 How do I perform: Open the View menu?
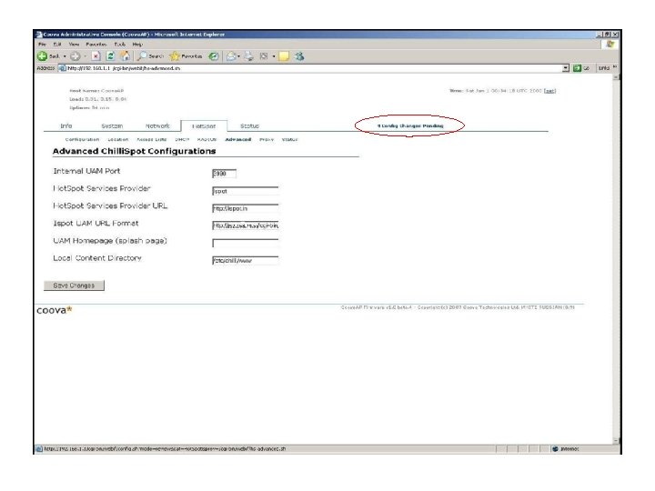click(x=74, y=45)
